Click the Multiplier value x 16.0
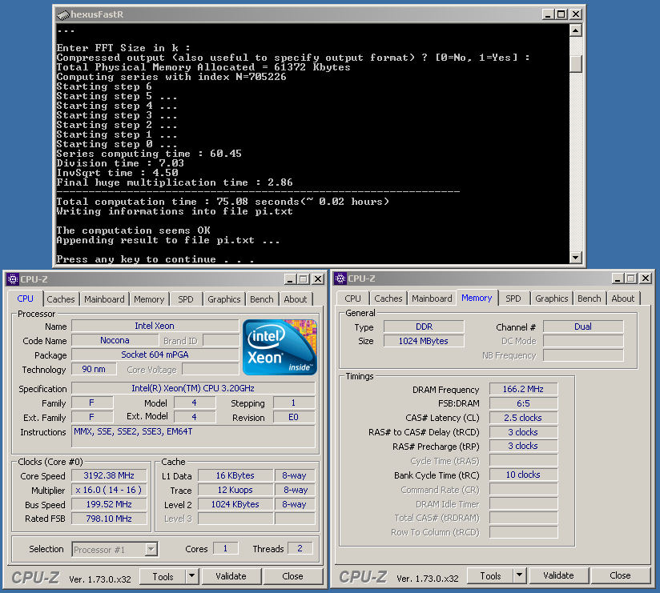Viewport: 660px width, 593px height. pyautogui.click(x=109, y=490)
